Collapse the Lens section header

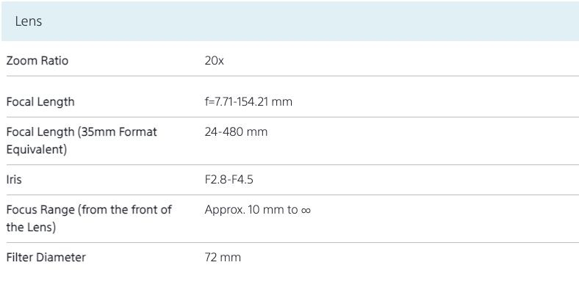290,21
